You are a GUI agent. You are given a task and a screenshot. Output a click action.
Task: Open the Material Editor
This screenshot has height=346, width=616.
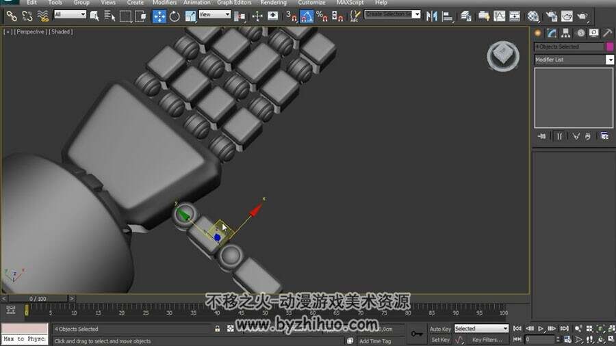coord(533,16)
